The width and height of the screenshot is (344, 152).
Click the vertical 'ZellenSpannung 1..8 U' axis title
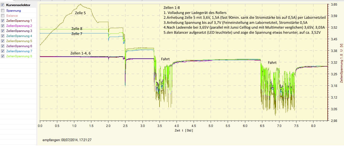341,63
